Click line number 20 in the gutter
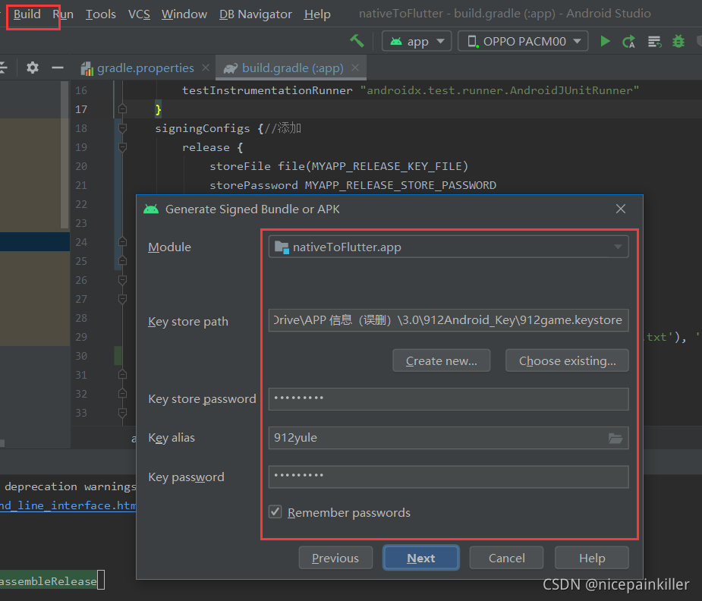The image size is (702, 601). [81, 166]
